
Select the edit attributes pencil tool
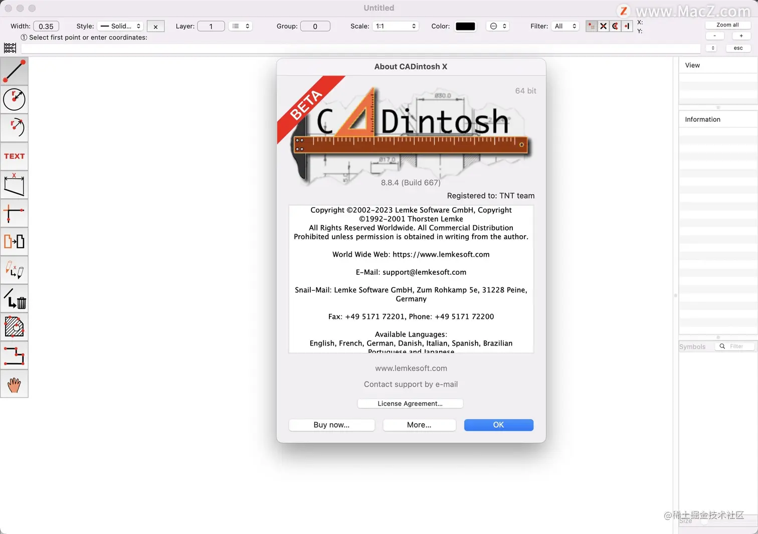14,270
